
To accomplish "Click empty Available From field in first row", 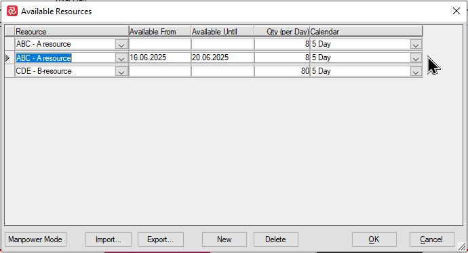I will (159, 44).
